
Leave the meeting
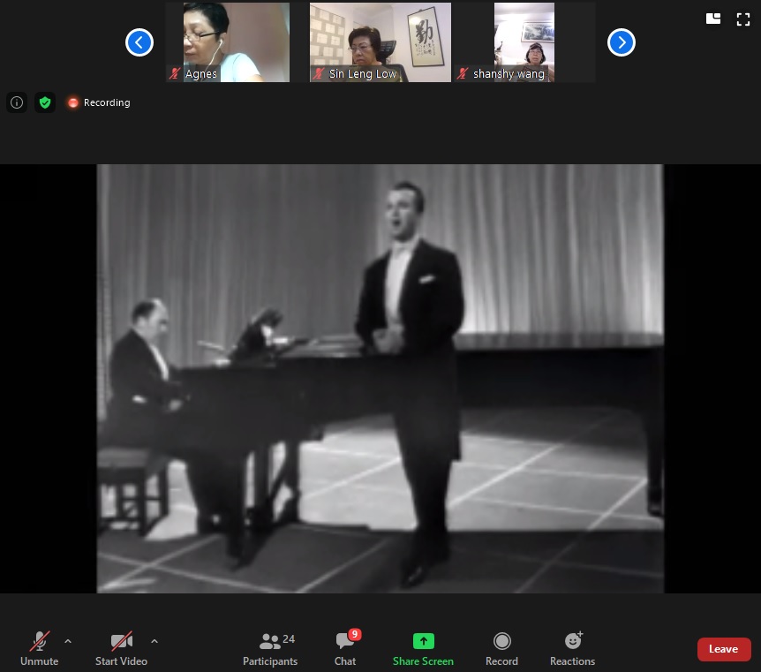[x=724, y=649]
